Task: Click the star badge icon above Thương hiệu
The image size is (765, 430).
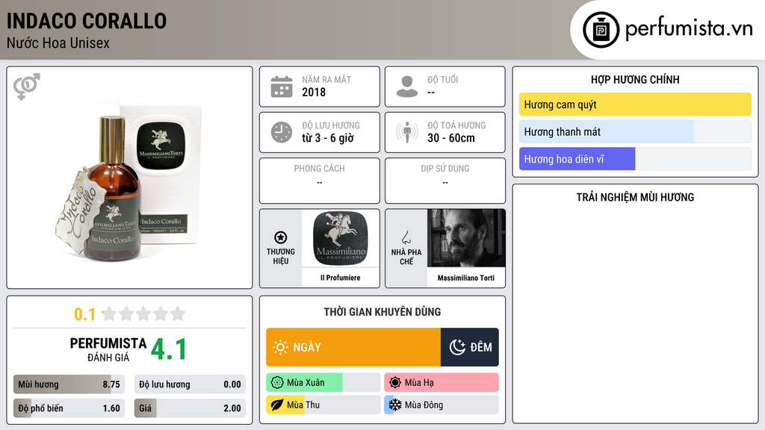Action: (x=281, y=237)
